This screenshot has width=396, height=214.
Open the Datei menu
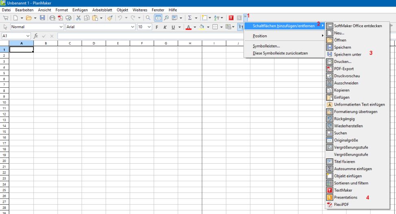(x=7, y=10)
